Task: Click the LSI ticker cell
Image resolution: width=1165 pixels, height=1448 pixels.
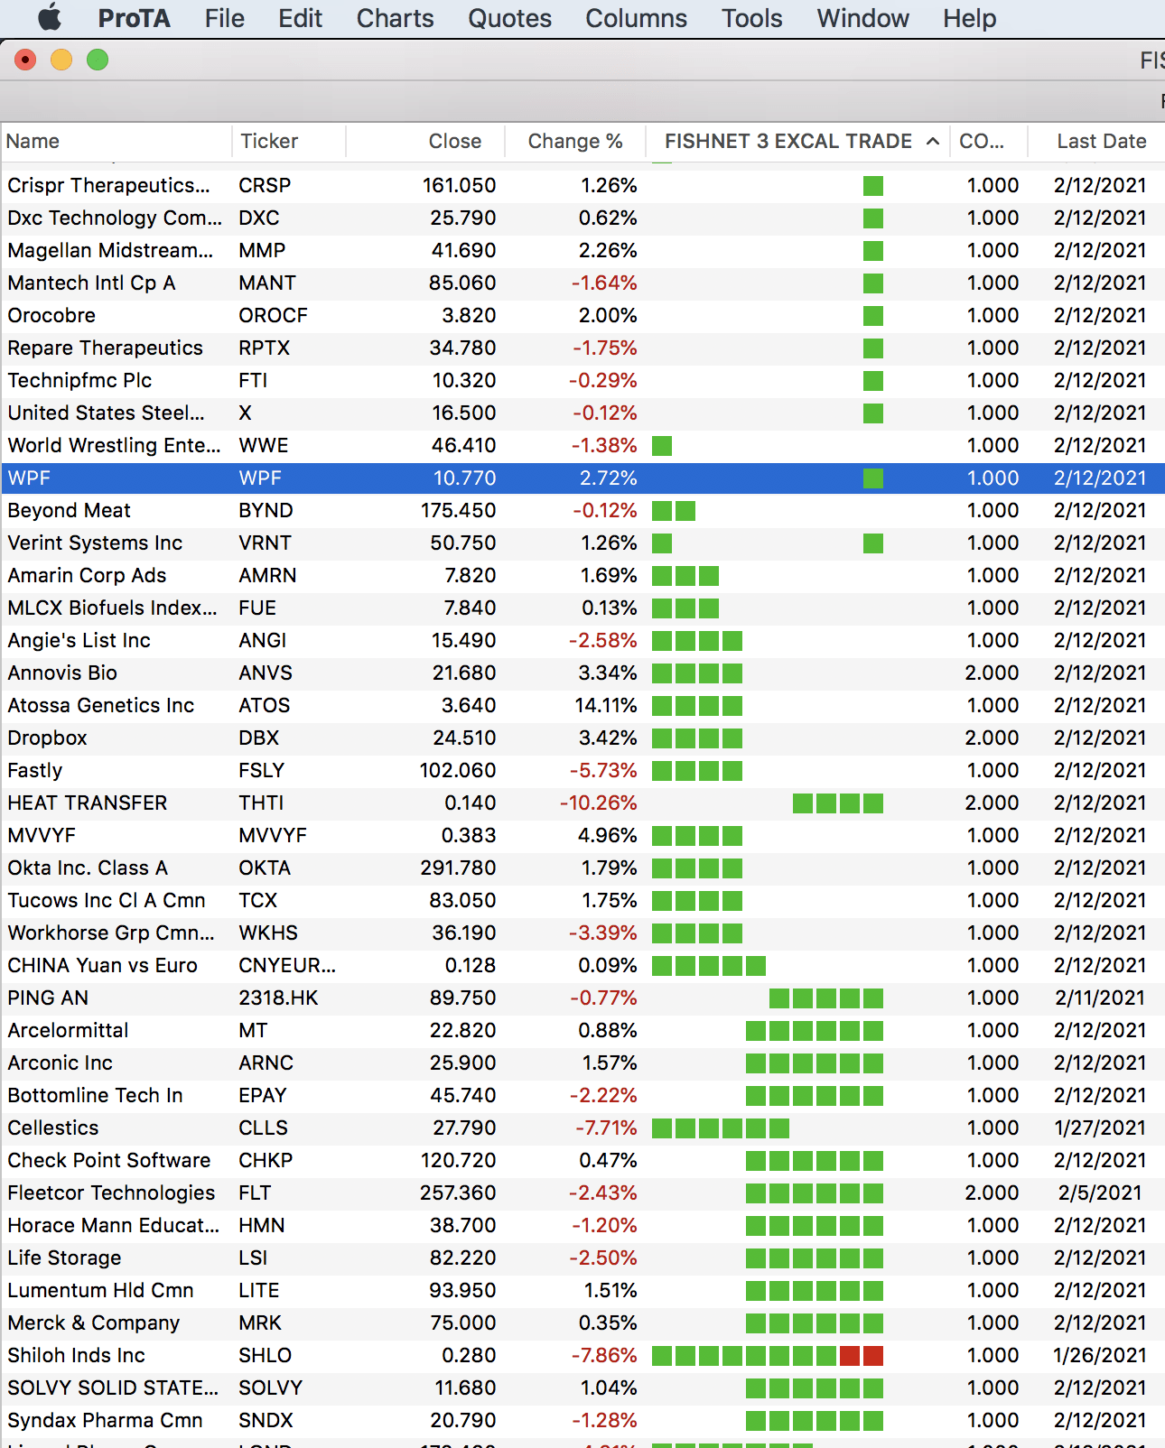Action: [253, 1258]
